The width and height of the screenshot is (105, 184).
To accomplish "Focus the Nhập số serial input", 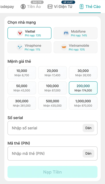I will [x=52, y=128].
